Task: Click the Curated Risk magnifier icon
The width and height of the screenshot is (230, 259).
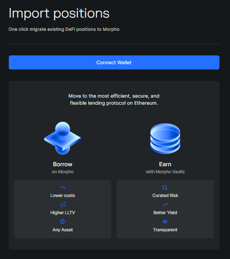Action: click(165, 188)
